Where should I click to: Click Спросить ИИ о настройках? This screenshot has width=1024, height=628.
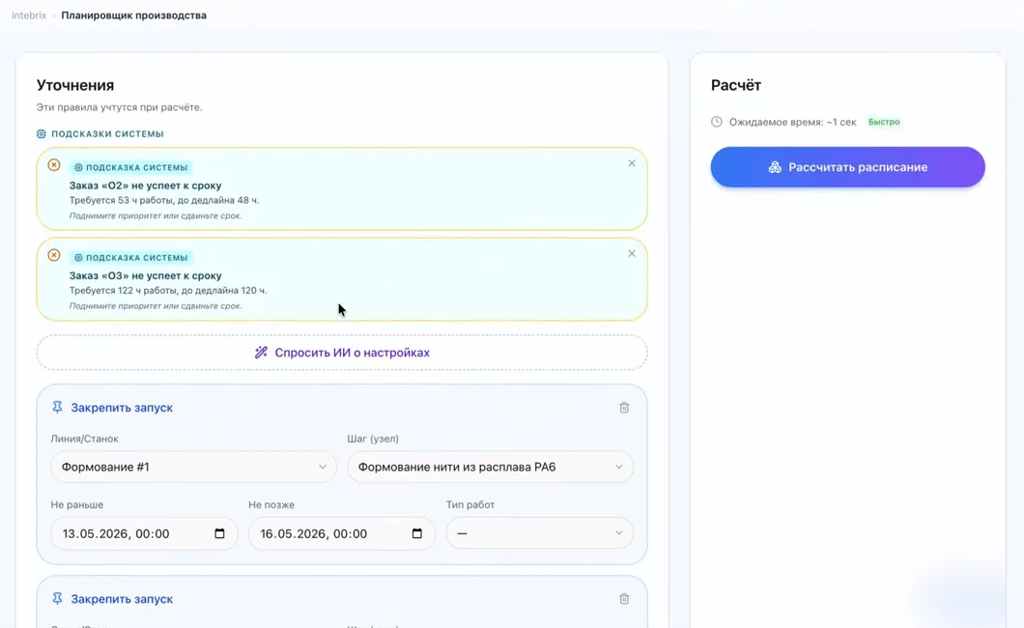click(x=342, y=353)
